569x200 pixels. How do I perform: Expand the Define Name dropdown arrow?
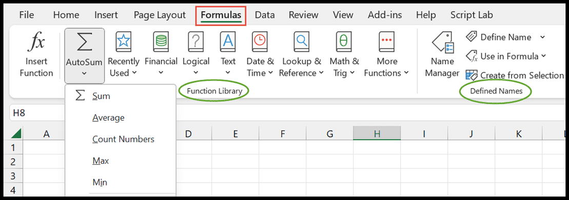[x=542, y=37]
